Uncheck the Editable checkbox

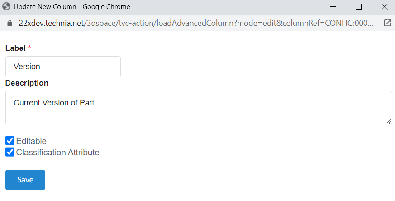point(10,141)
